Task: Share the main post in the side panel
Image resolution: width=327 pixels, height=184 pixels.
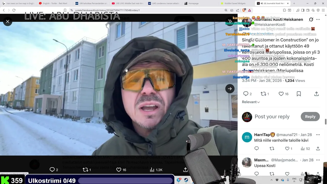Action: [x=316, y=94]
